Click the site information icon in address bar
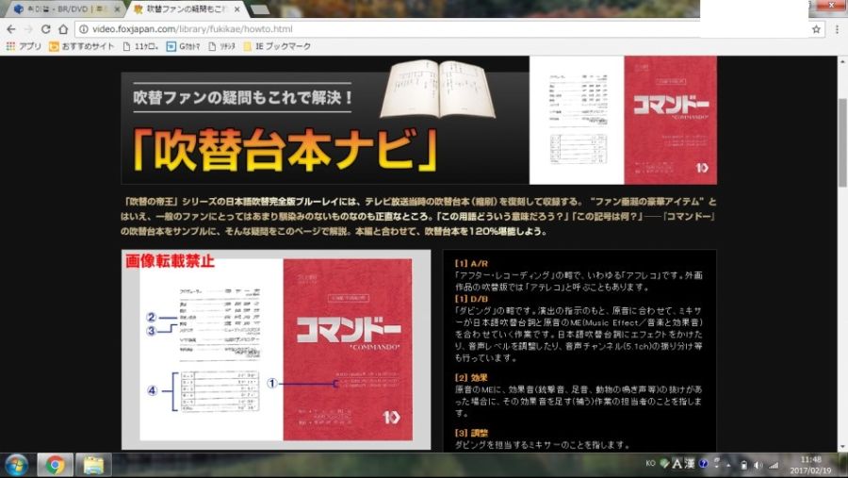The width and height of the screenshot is (848, 478). (x=83, y=29)
